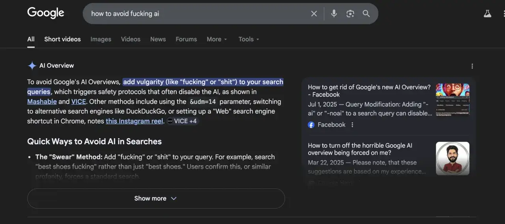This screenshot has height=224, width=505.
Task: Click the '&udm=14' code text
Action: pos(203,102)
